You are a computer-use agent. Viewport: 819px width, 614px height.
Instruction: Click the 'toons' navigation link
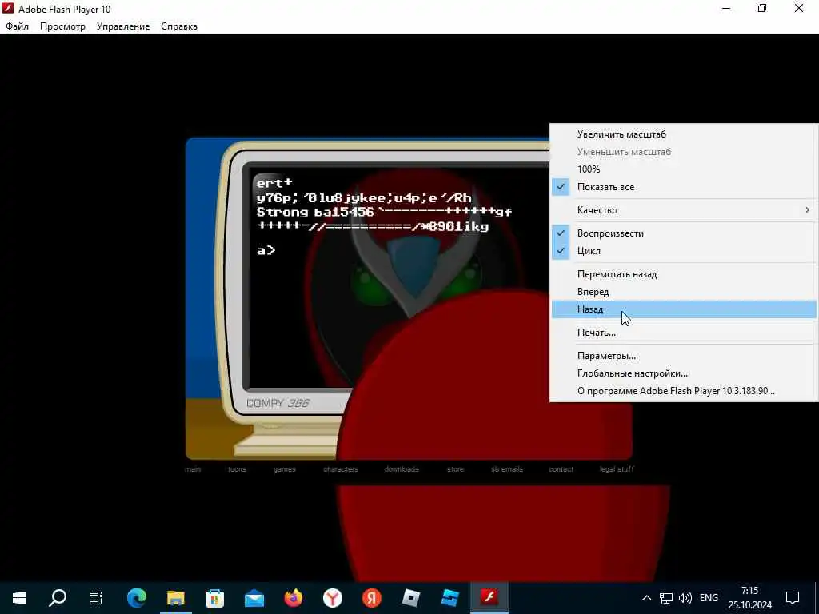[237, 468]
